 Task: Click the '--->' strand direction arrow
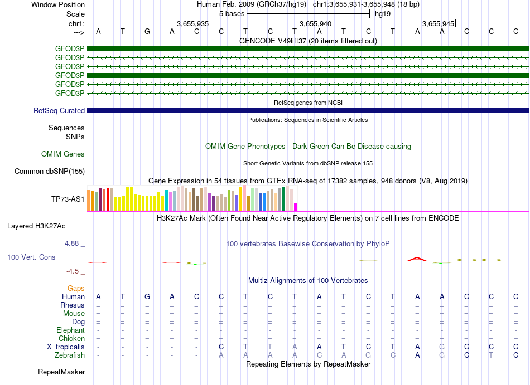[79, 32]
